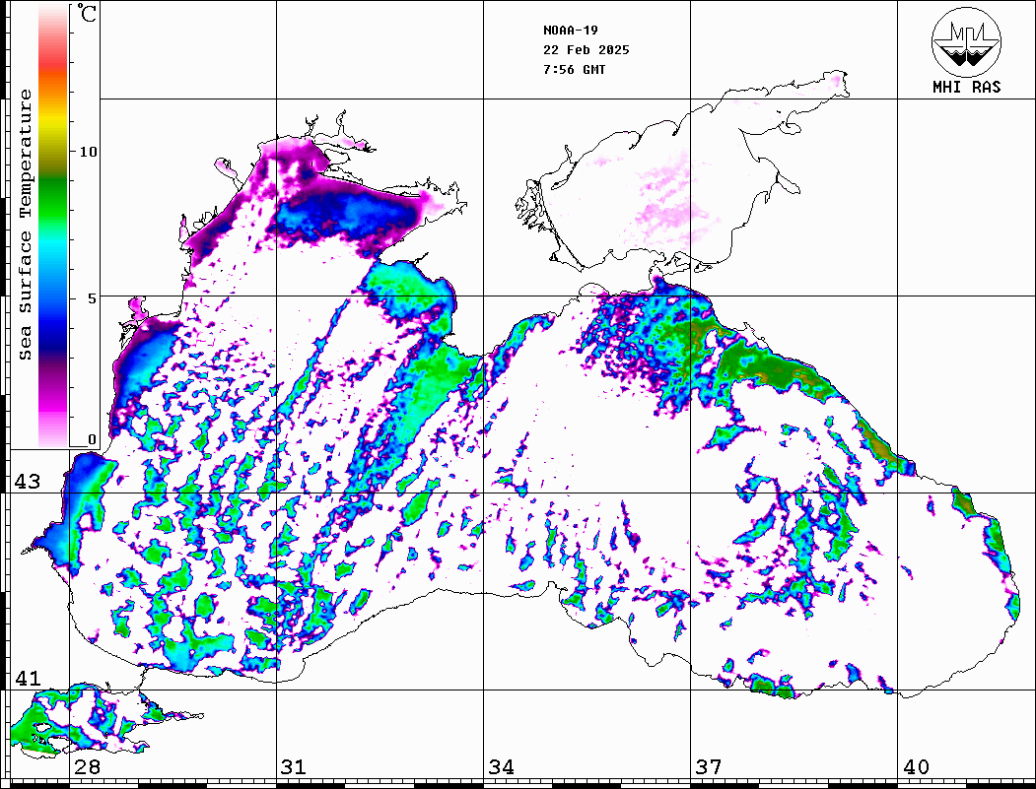
Task: Click the longitude label 40
Action: pyautogui.click(x=915, y=767)
